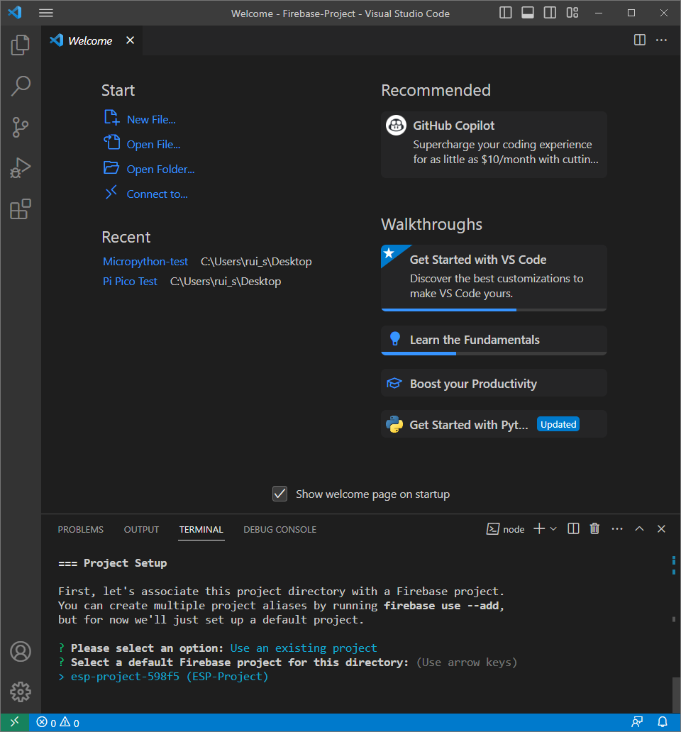Viewport: 681px width, 732px height.
Task: Open recent folder Pi Pico Test
Action: point(130,282)
